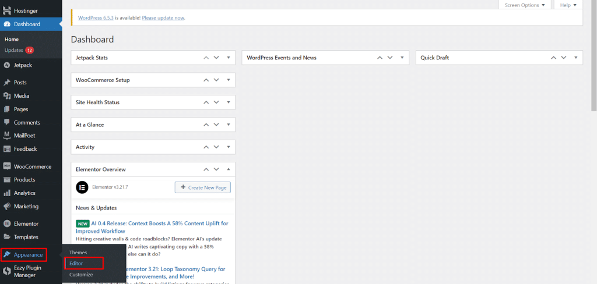Click the Dashboard page heading
Viewport: 597px width, 284px height.
click(92, 39)
